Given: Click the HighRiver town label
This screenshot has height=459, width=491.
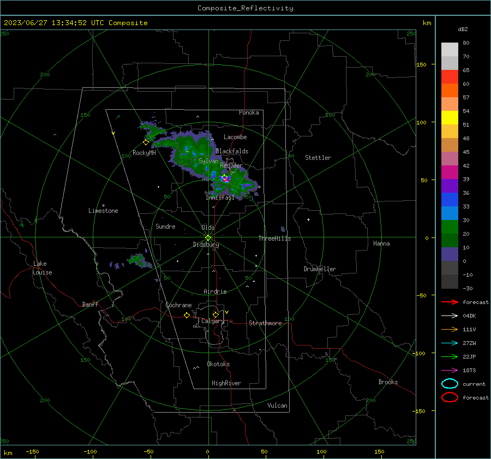Looking at the screenshot, I should tap(226, 383).
